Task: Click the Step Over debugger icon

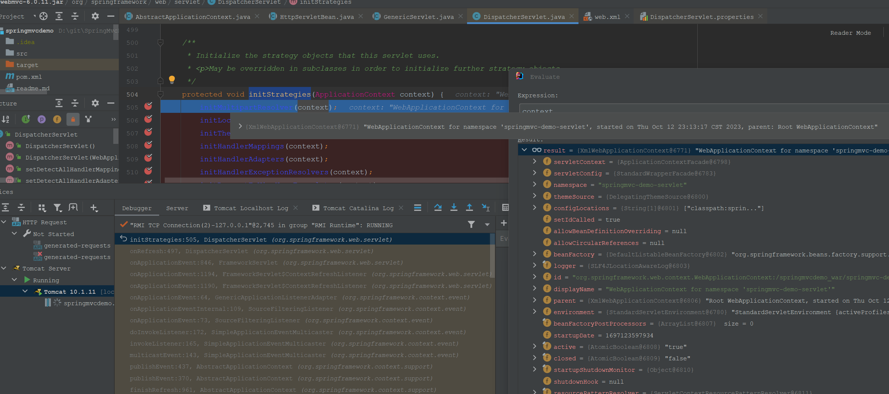Action: click(x=438, y=208)
